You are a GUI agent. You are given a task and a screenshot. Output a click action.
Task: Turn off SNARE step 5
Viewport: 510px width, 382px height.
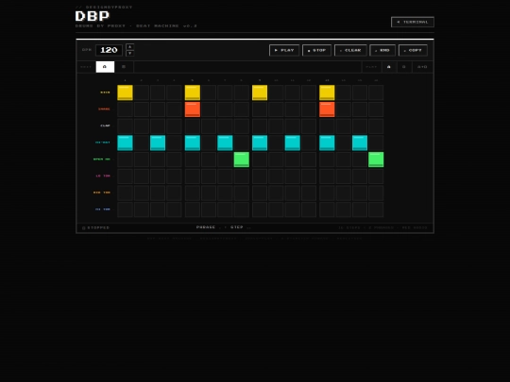click(193, 109)
